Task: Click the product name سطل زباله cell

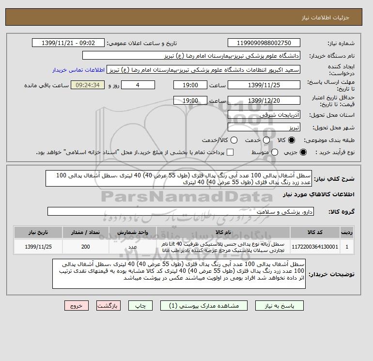Action: pos(223,247)
